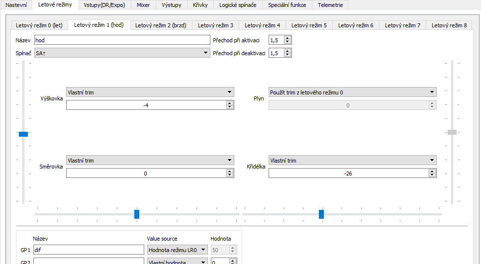This screenshot has width=481, height=264.
Task: Increase the Směrovka trim value
Action: (x=229, y=172)
